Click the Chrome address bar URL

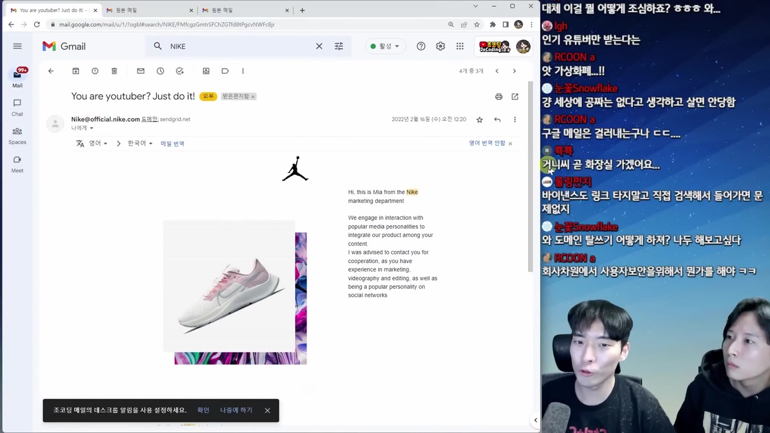(167, 25)
